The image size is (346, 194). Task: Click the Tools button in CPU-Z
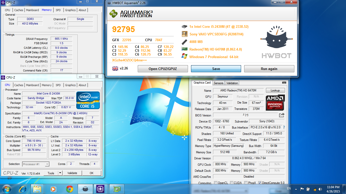coord(51,173)
